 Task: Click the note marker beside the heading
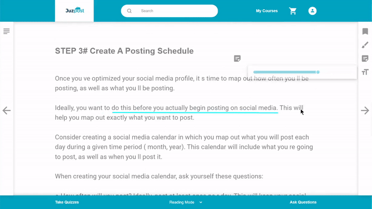237,59
